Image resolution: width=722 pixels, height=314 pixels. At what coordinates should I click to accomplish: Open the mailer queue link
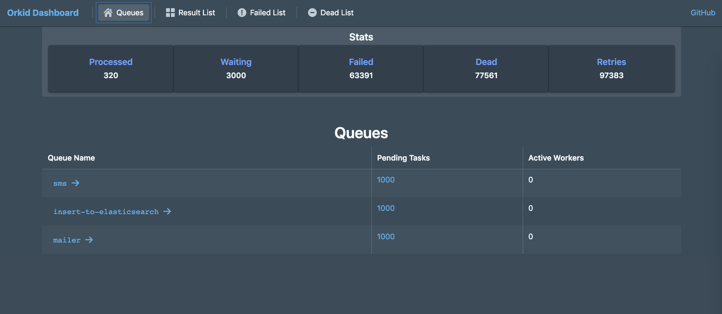pos(67,240)
